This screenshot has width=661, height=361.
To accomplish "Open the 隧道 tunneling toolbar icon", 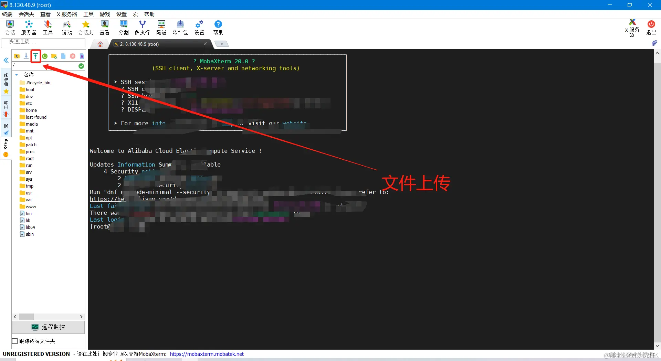I will pyautogui.click(x=161, y=28).
